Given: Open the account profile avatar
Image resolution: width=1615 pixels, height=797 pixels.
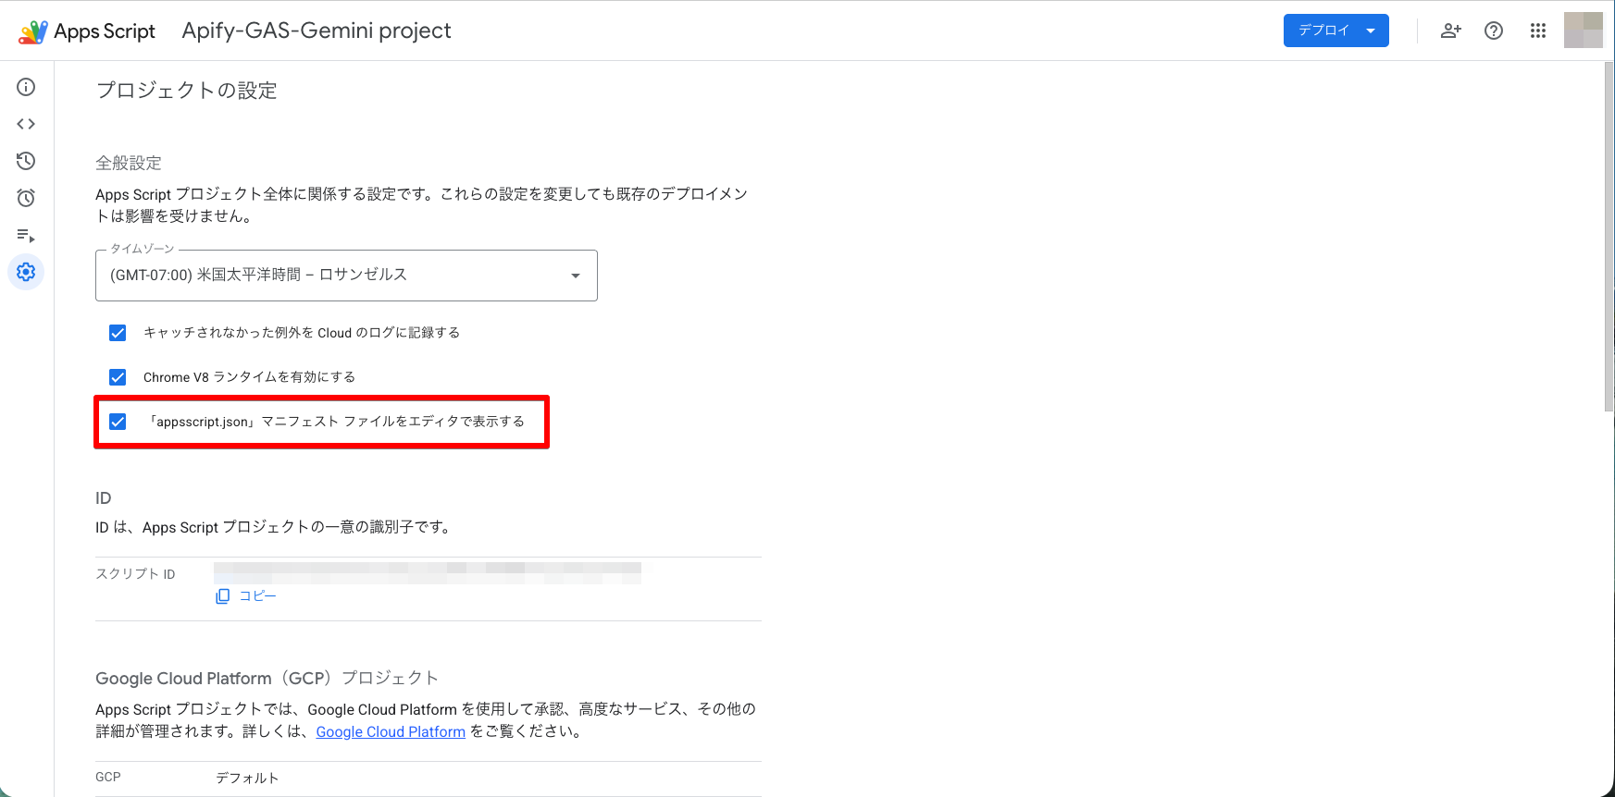Looking at the screenshot, I should (1583, 31).
